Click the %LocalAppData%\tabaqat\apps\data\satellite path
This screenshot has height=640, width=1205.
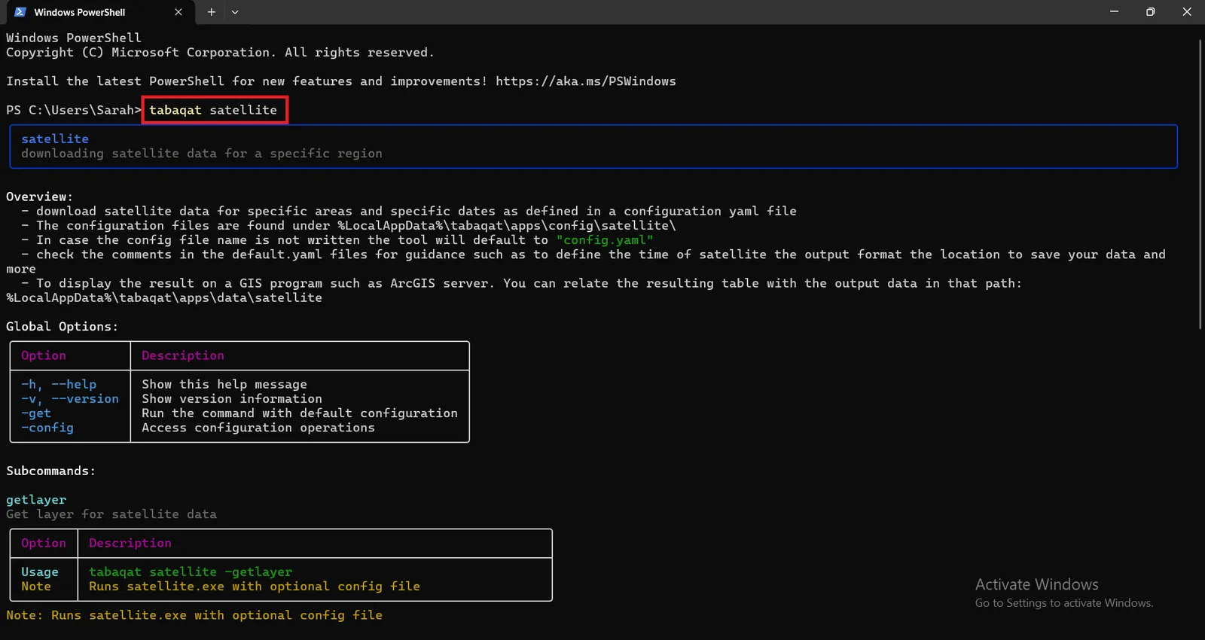click(164, 298)
